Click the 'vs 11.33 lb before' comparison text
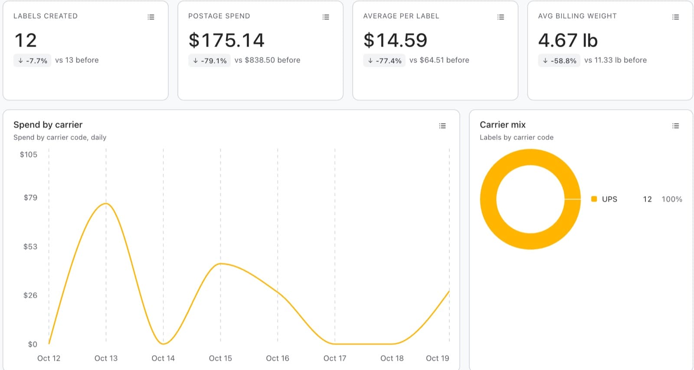 point(615,60)
